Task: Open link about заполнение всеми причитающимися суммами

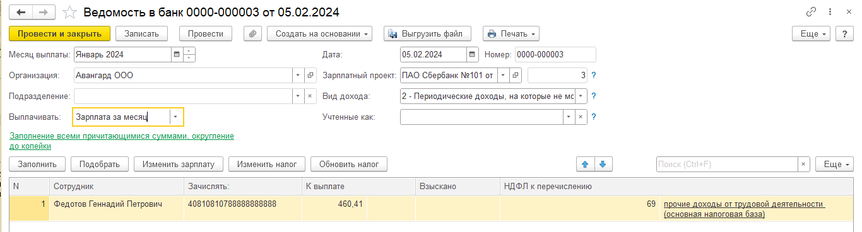Action: (x=122, y=141)
